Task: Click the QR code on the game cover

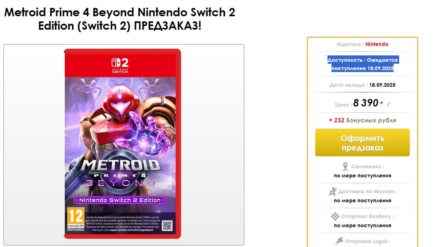Action: coord(167,225)
